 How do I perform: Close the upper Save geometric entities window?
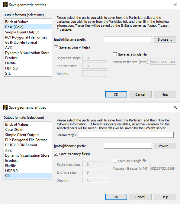(175, 5)
